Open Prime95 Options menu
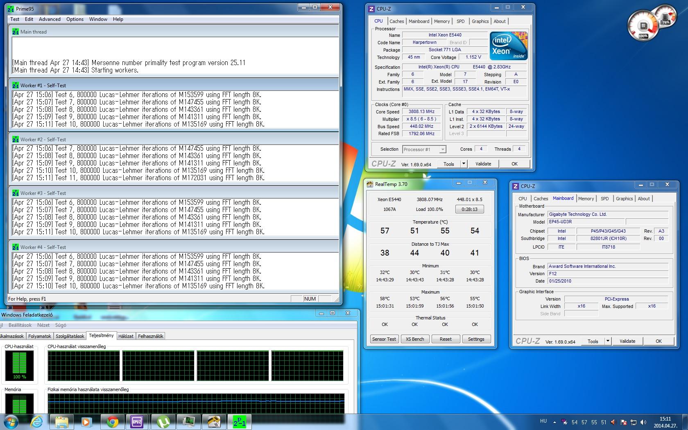 (x=75, y=19)
